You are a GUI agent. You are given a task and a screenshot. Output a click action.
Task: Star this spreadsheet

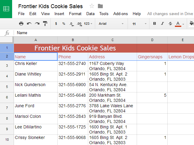(x=92, y=6)
